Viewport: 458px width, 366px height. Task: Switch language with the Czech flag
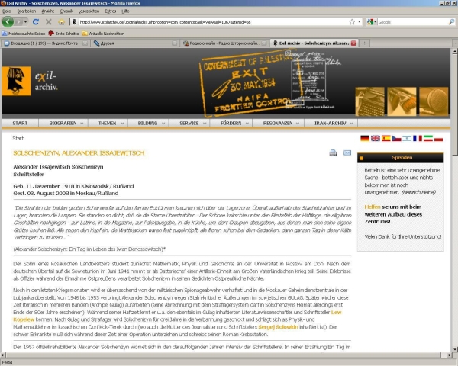(x=396, y=138)
